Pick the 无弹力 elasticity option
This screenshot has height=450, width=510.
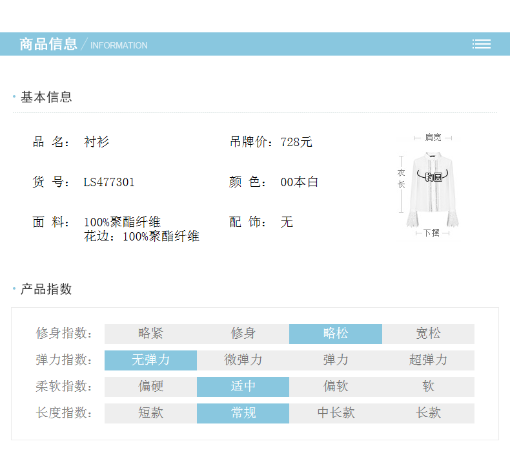point(150,360)
